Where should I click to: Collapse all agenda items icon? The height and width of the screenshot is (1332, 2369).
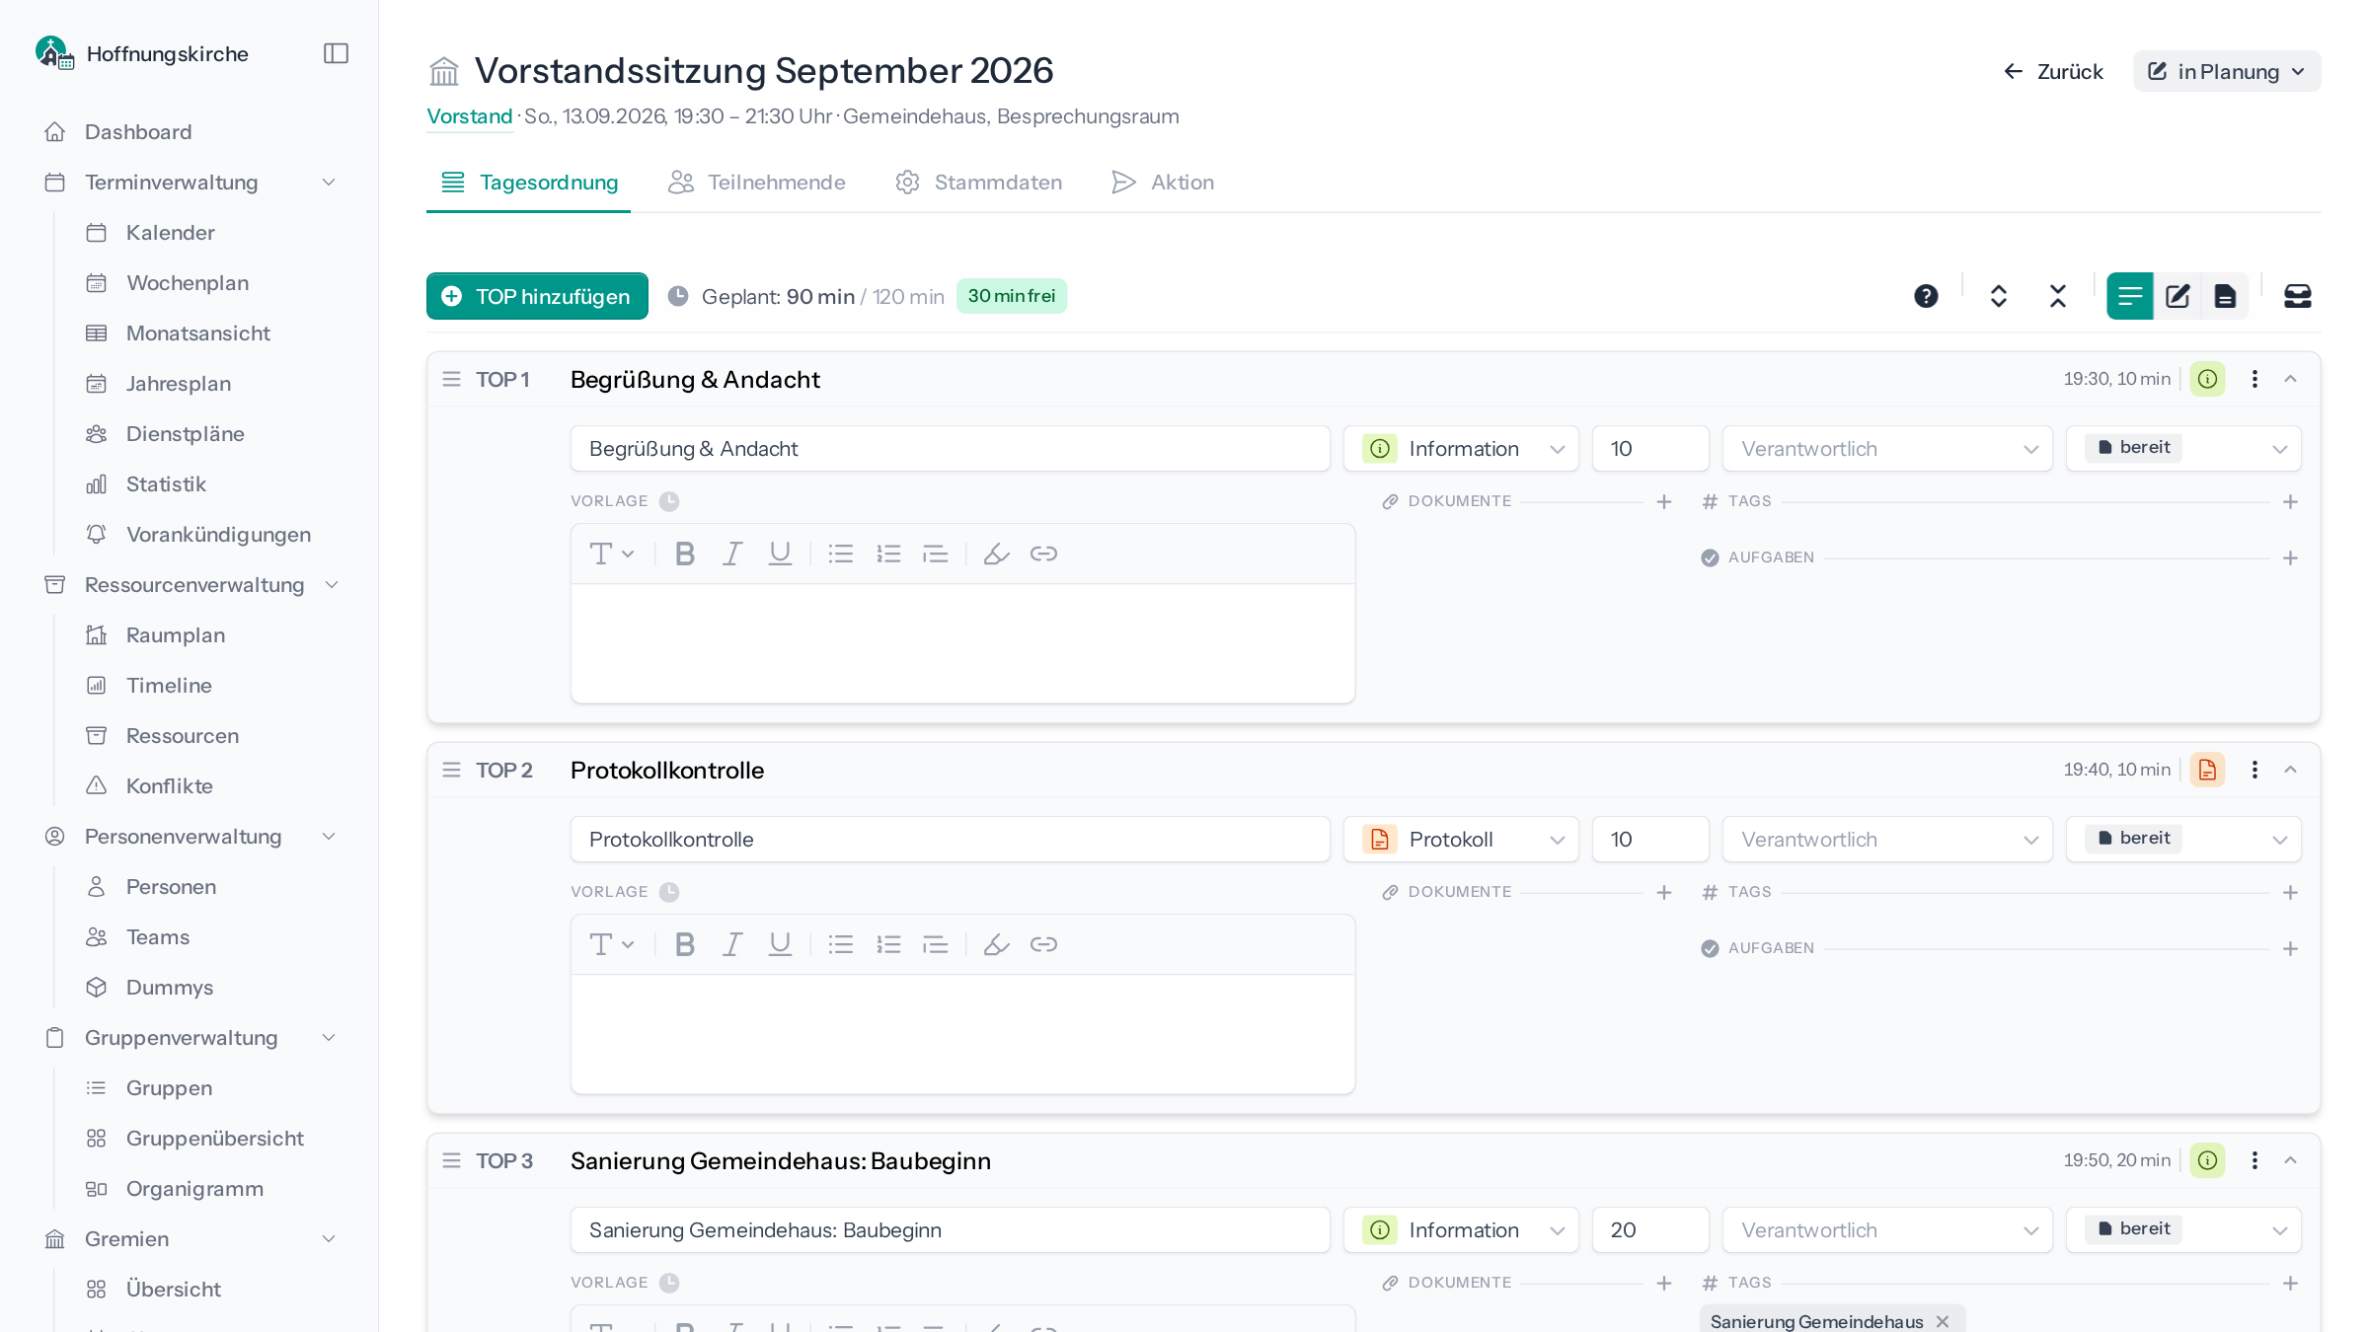coord(2058,296)
